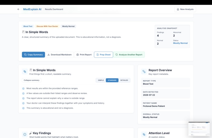Download the report as Markdown

click(59, 55)
